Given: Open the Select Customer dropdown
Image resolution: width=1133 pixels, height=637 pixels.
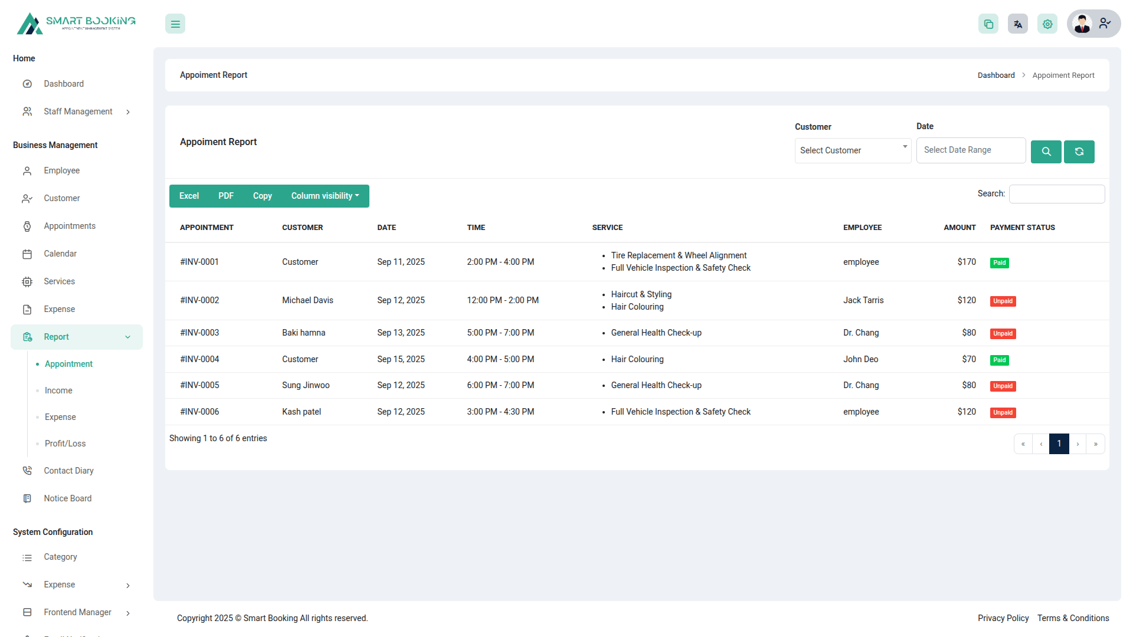Looking at the screenshot, I should pyautogui.click(x=852, y=150).
